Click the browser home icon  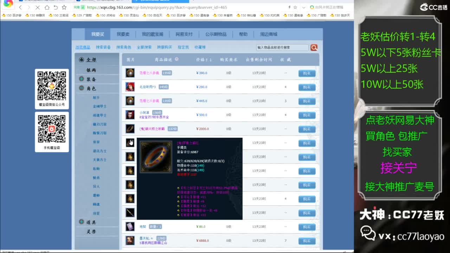click(47, 7)
